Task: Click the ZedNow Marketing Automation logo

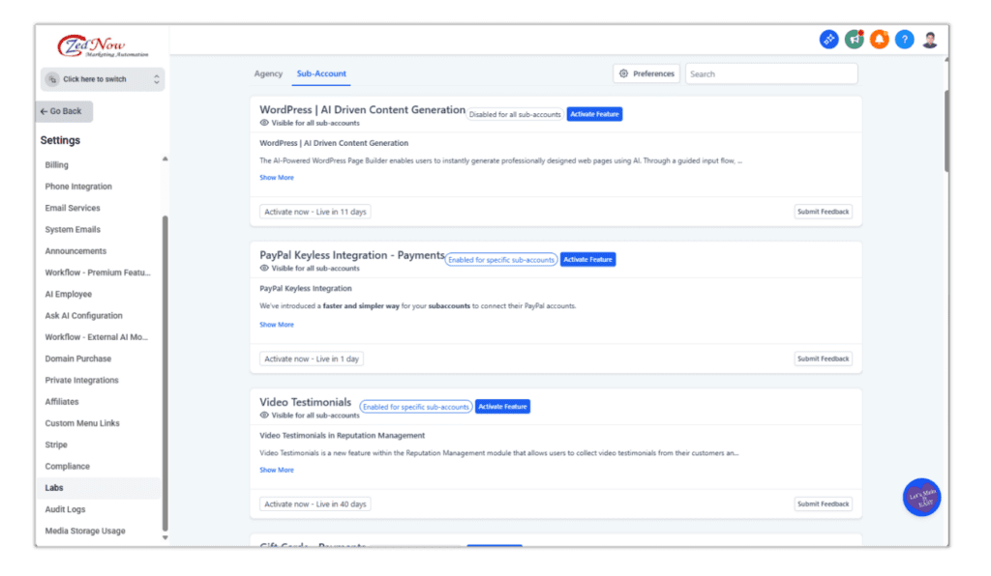Action: point(103,46)
